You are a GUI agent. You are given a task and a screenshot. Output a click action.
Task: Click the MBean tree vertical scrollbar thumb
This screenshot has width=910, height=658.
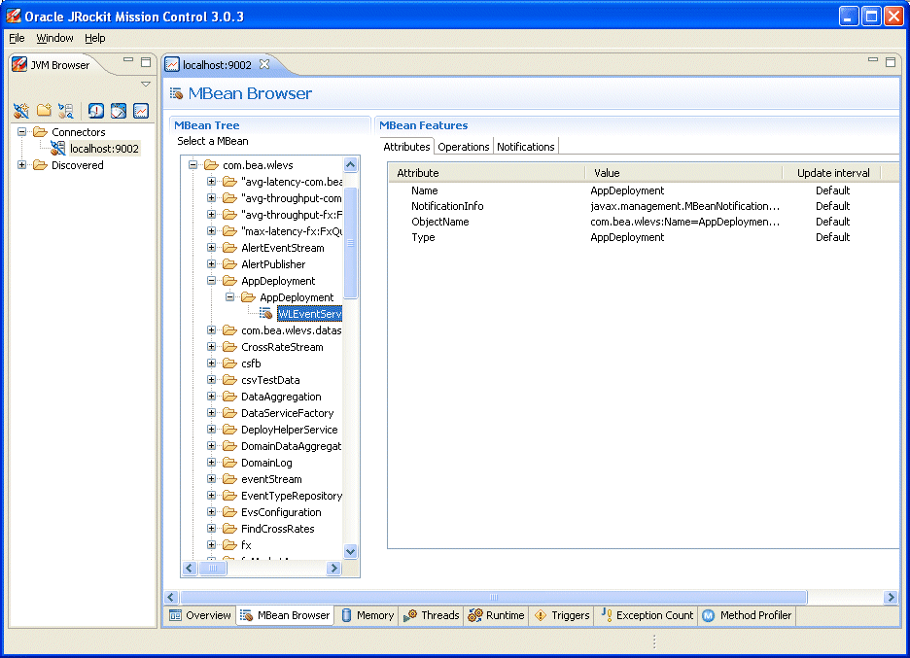pyautogui.click(x=351, y=244)
